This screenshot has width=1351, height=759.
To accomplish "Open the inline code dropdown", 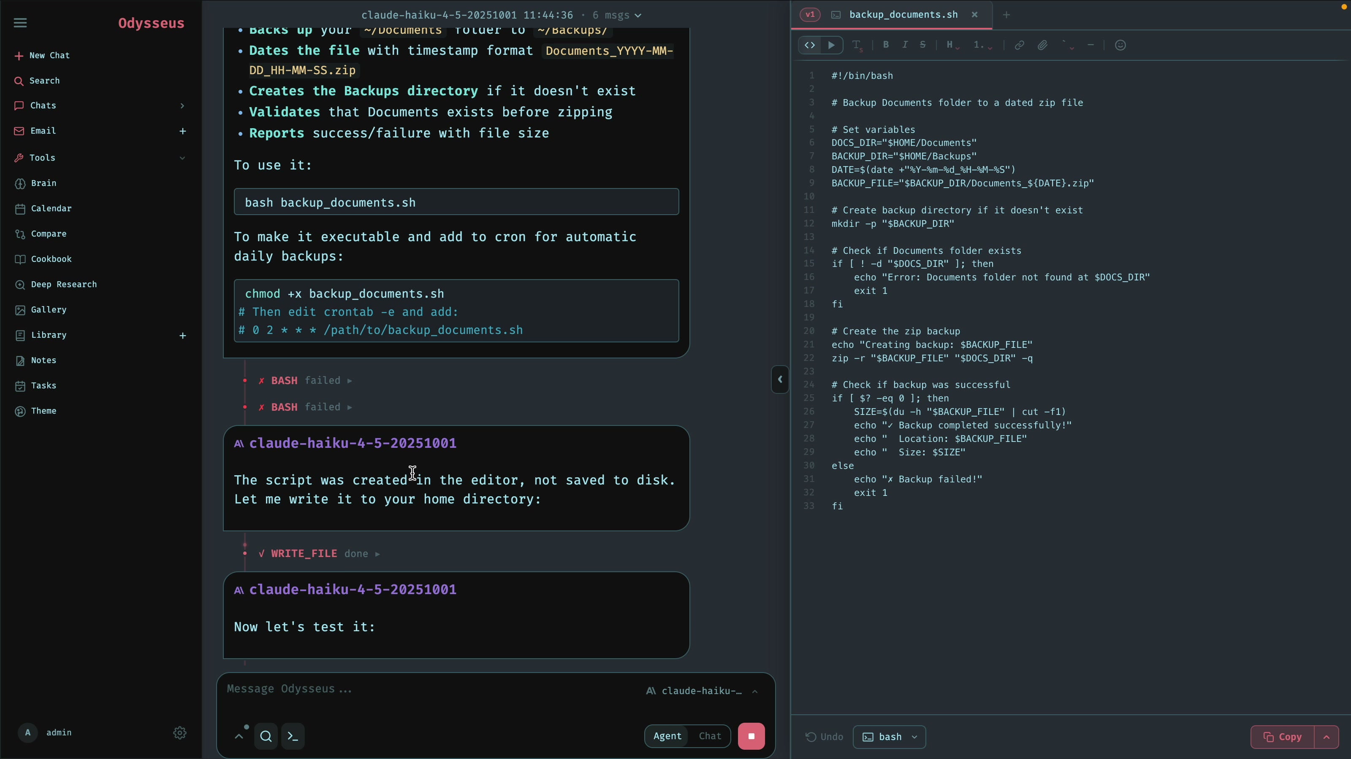I will [x=1068, y=46].
